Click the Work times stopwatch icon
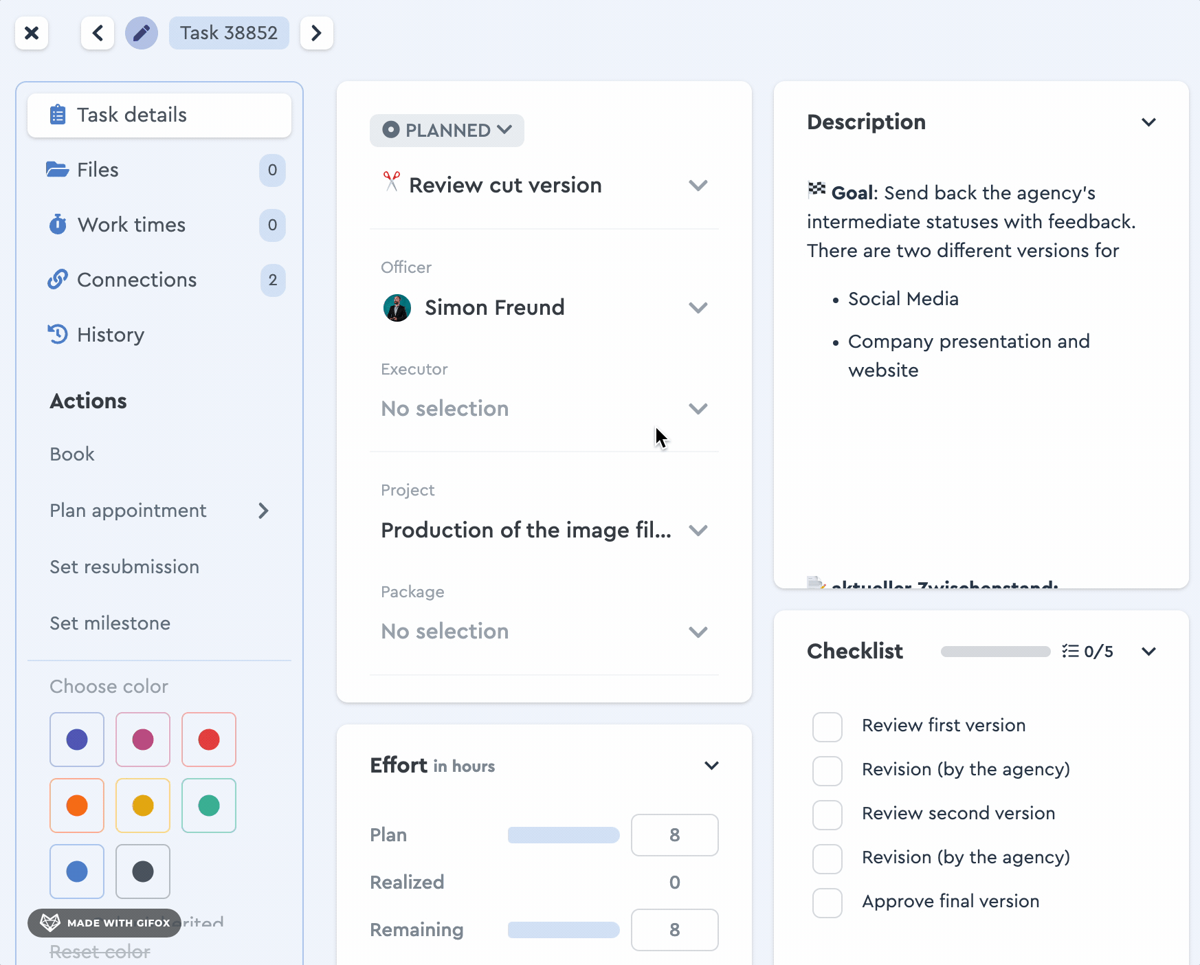 point(58,225)
